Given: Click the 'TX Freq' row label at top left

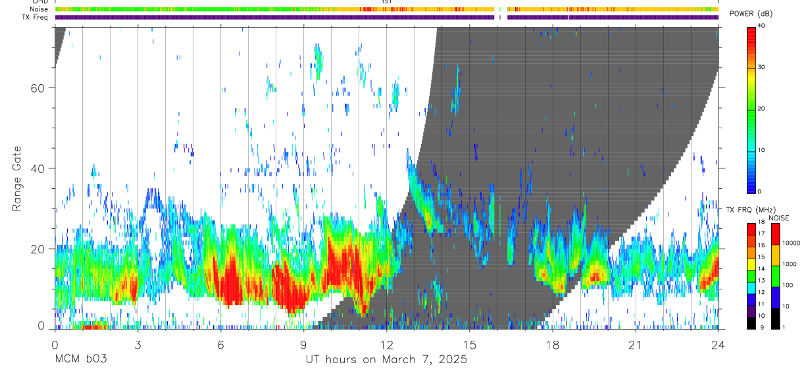Looking at the screenshot, I should click(35, 17).
